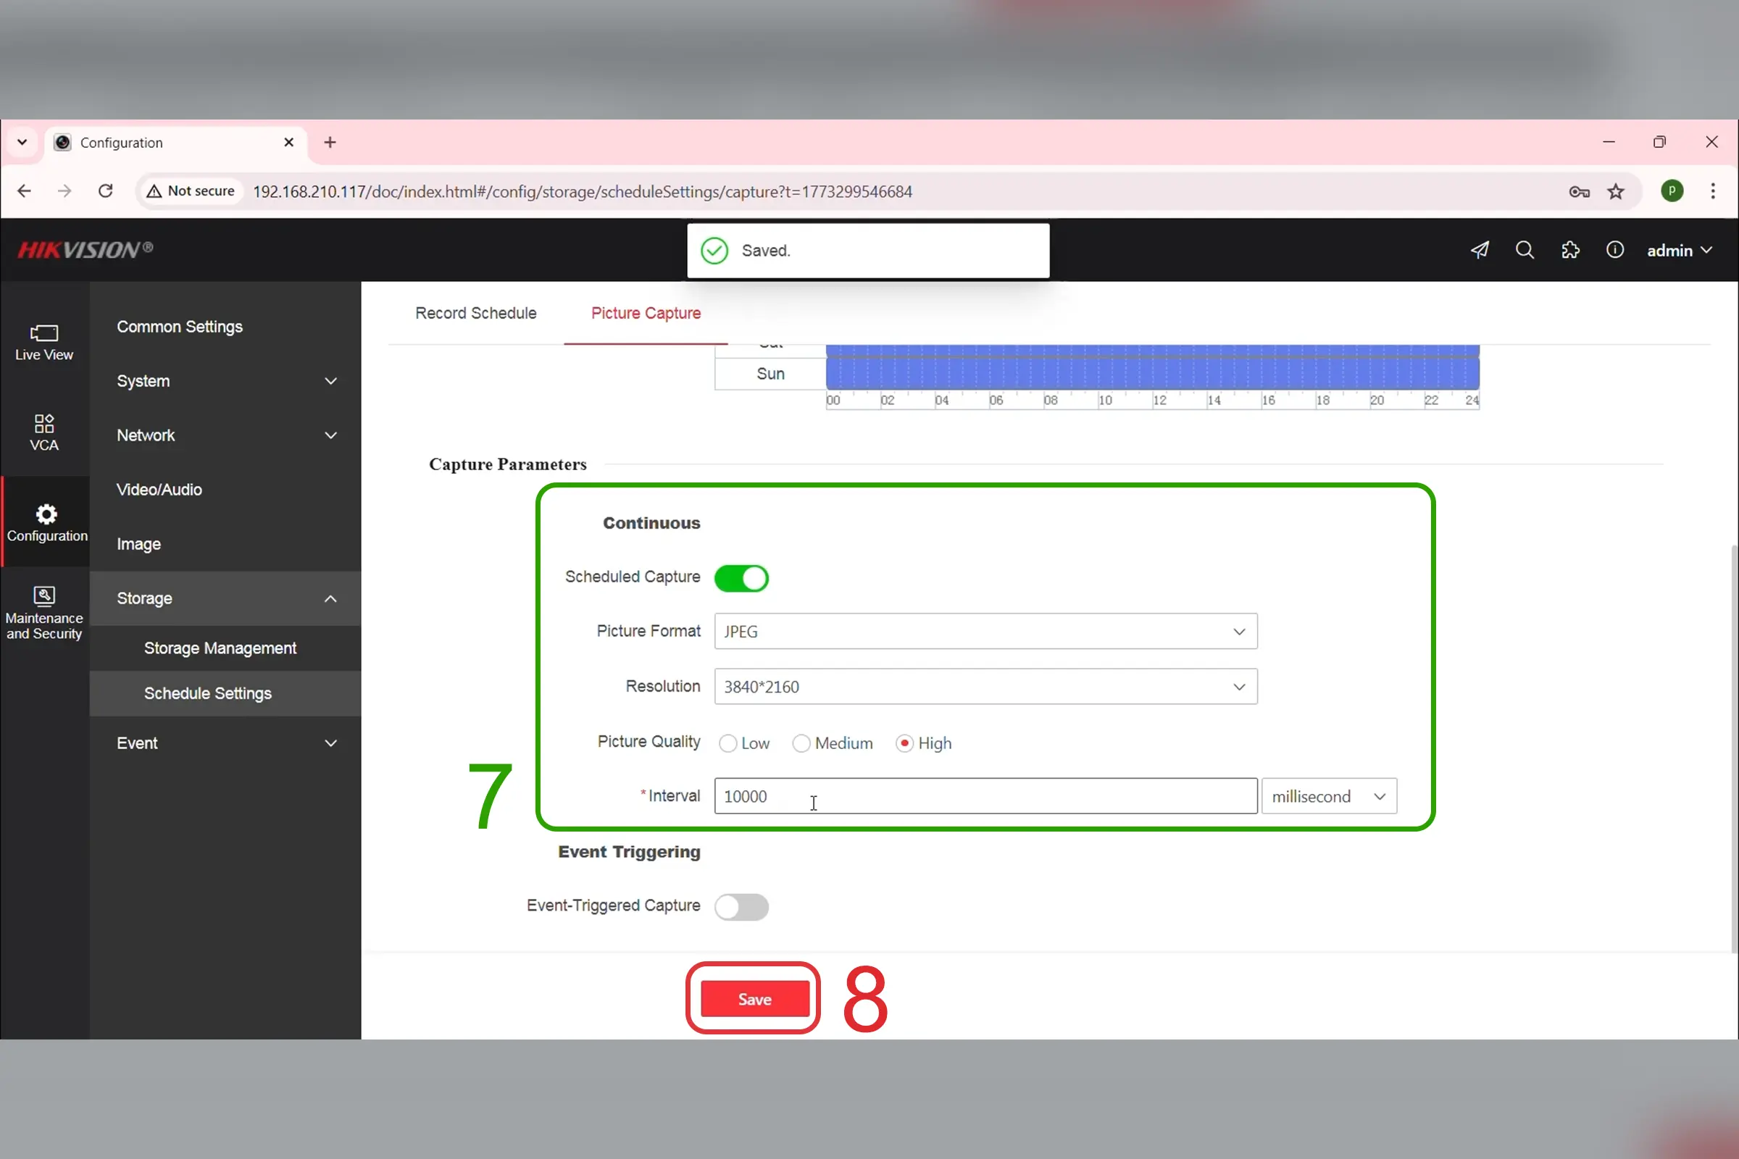Select Medium picture quality
The height and width of the screenshot is (1159, 1739).
tap(801, 744)
